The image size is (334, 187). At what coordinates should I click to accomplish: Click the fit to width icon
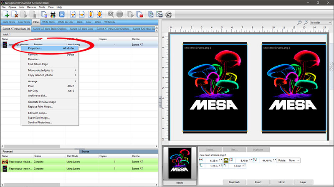click(x=81, y=14)
